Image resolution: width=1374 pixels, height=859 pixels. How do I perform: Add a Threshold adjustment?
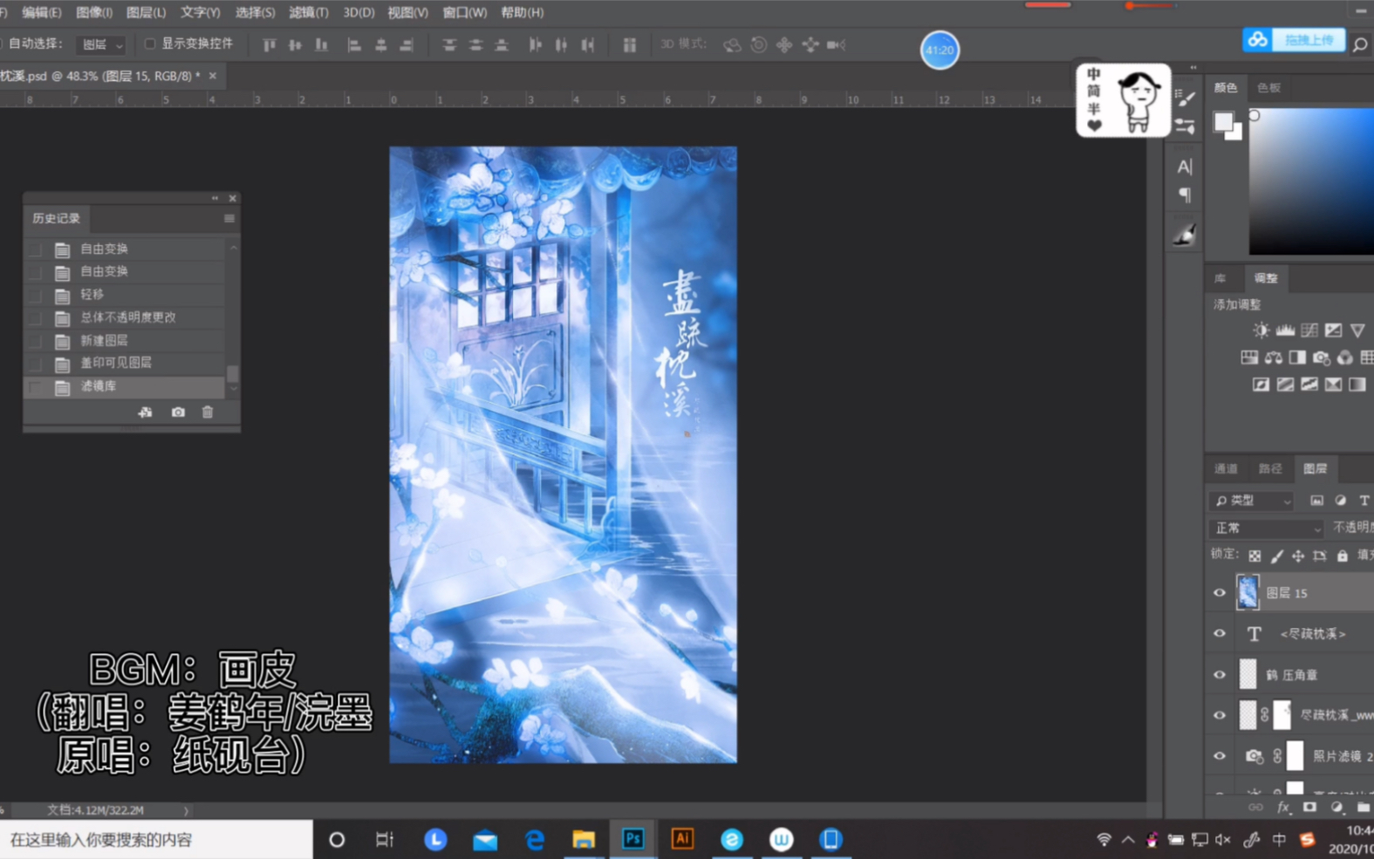pyautogui.click(x=1309, y=385)
